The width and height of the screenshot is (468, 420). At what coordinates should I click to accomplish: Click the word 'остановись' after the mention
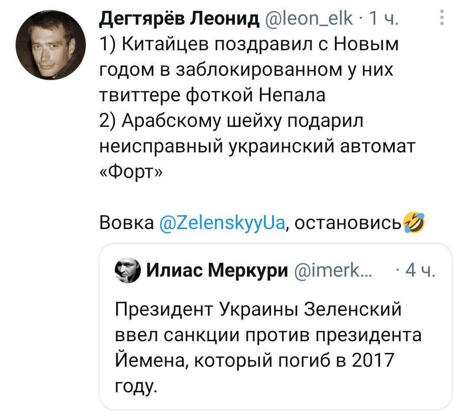tap(348, 223)
